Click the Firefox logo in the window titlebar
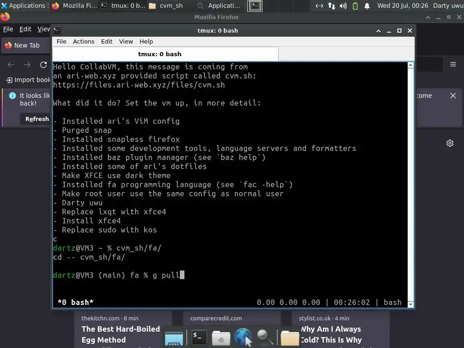 click(x=5, y=17)
